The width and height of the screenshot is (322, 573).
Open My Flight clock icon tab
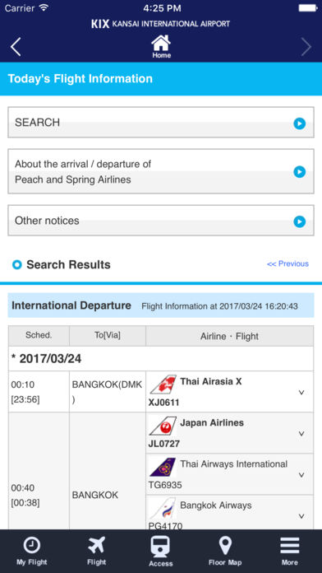32,551
